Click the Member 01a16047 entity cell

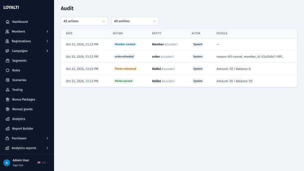165,44
